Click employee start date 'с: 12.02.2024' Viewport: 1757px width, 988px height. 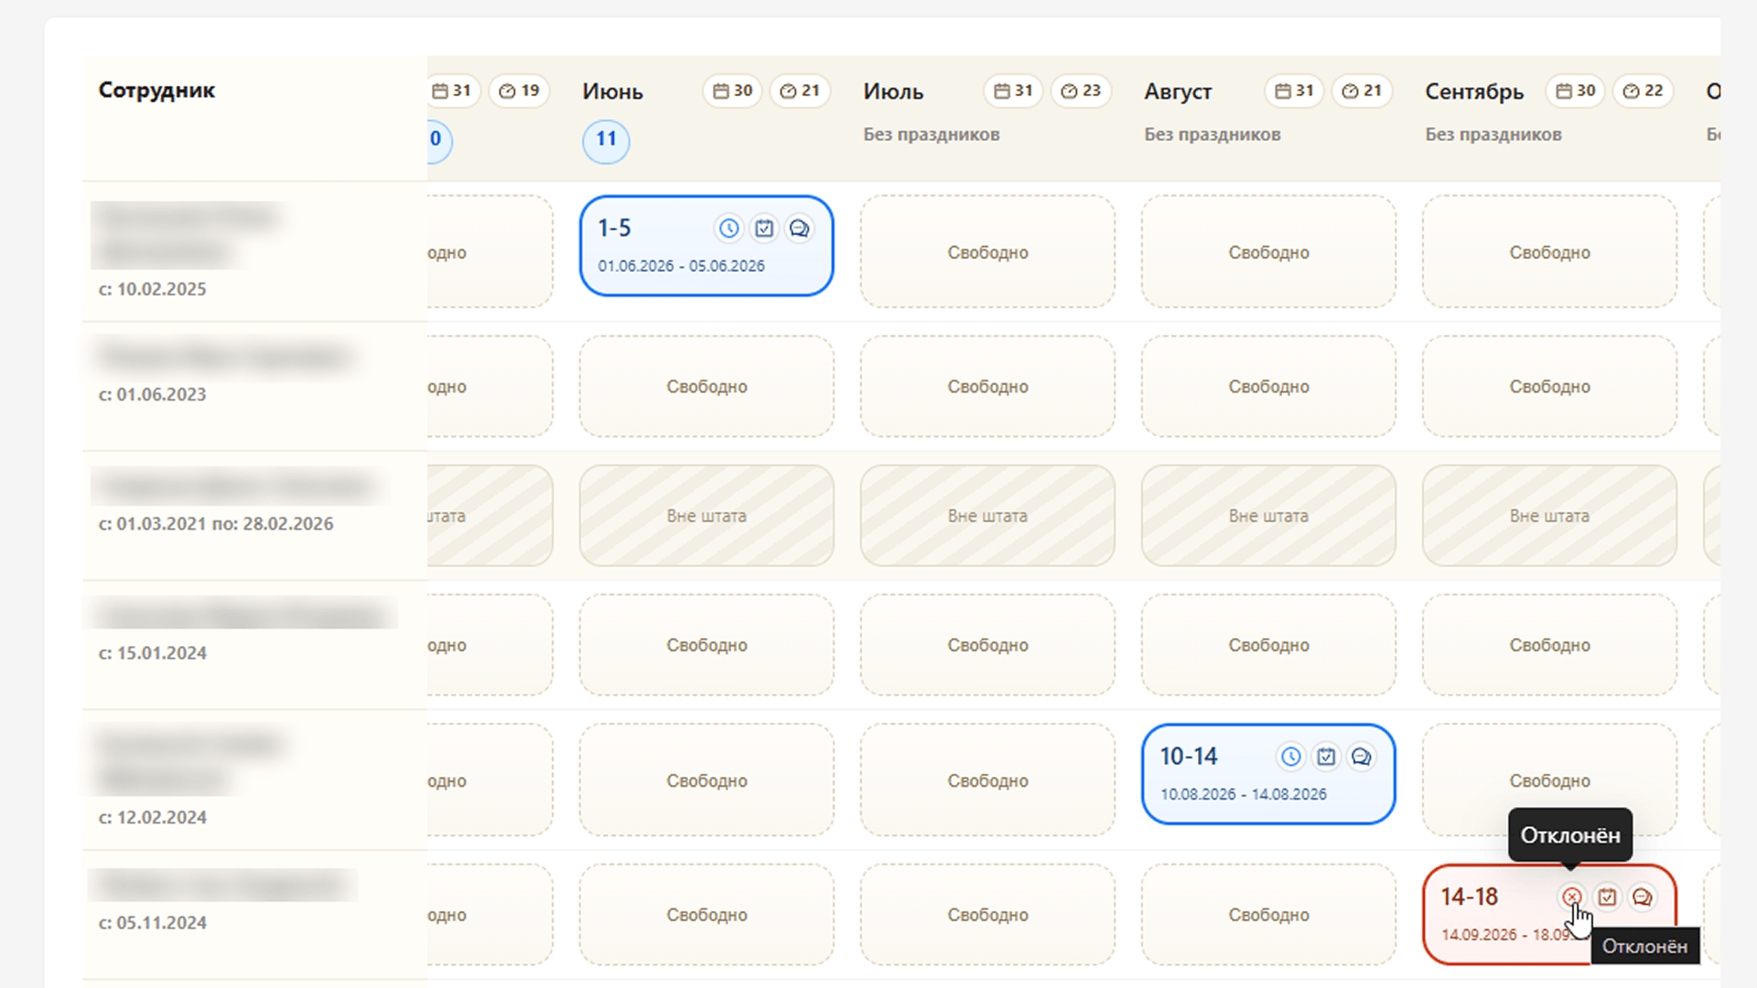153,818
